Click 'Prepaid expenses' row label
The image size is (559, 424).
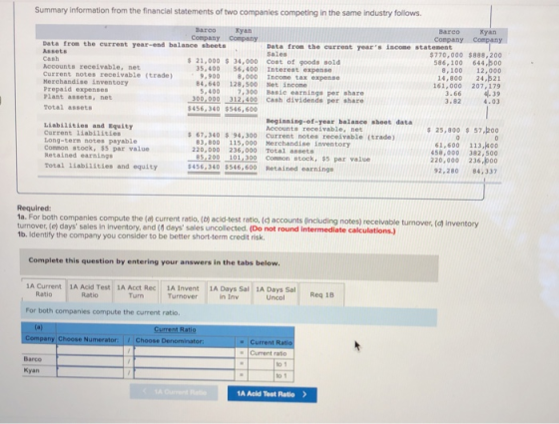[x=76, y=90]
